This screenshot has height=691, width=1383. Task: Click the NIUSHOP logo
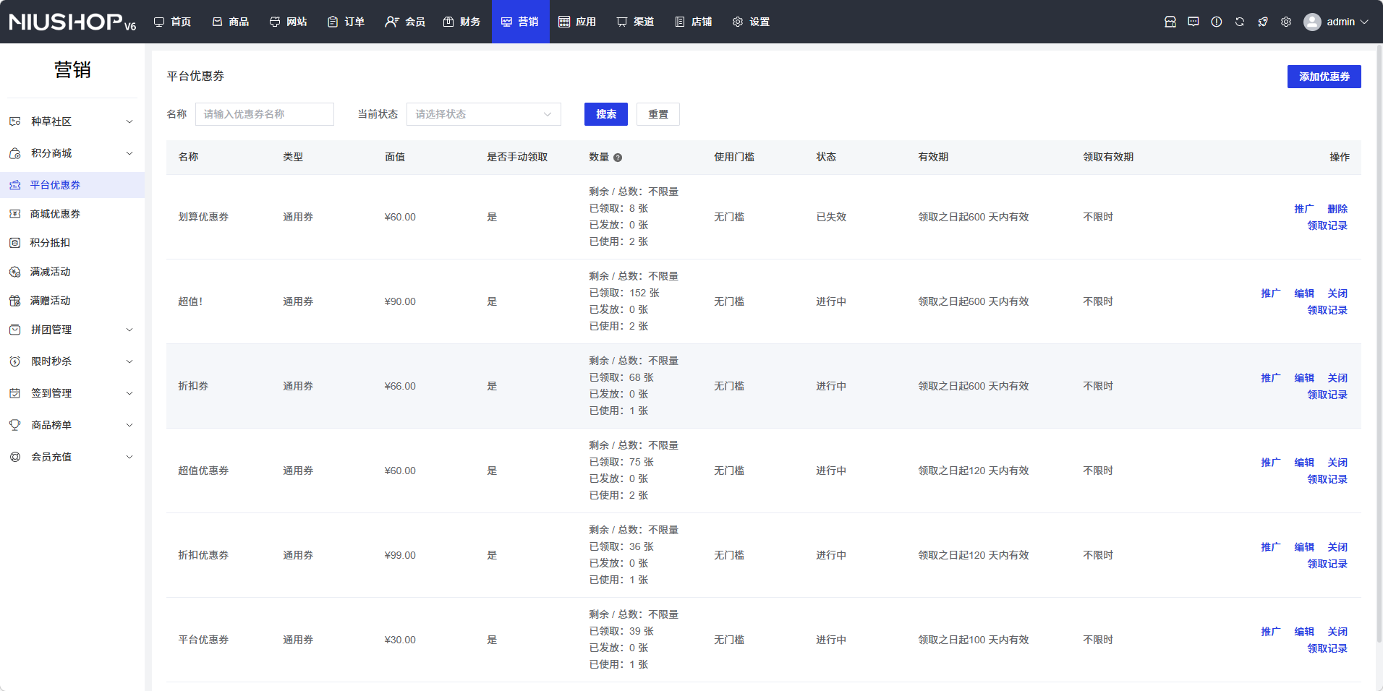pyautogui.click(x=72, y=22)
